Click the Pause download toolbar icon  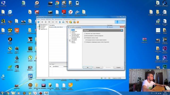(46, 22)
